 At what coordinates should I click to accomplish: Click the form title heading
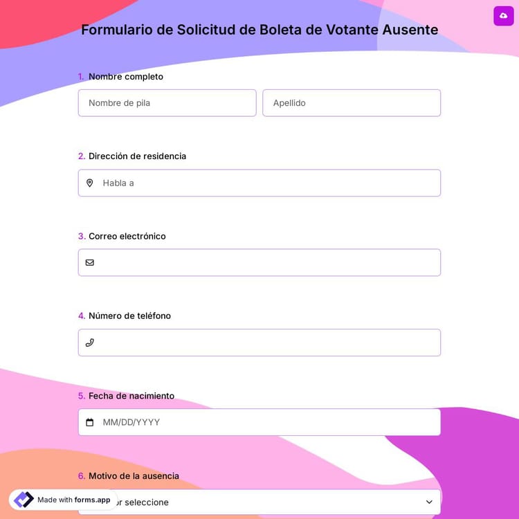tap(259, 30)
